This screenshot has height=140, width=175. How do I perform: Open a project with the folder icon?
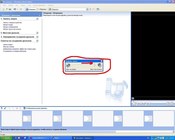pyautogui.click(x=7, y=9)
